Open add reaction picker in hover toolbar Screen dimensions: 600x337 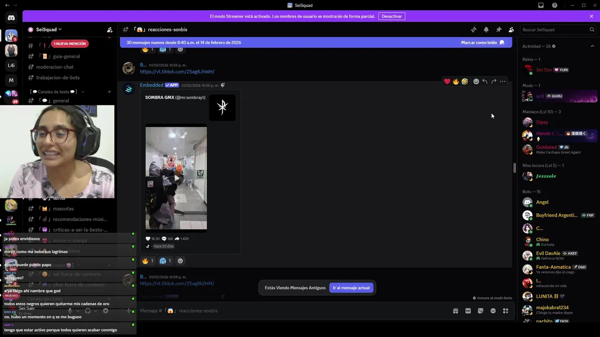click(476, 81)
